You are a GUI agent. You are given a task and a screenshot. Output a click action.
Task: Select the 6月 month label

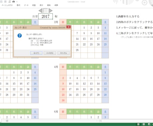pyautogui.click(x=56, y=111)
